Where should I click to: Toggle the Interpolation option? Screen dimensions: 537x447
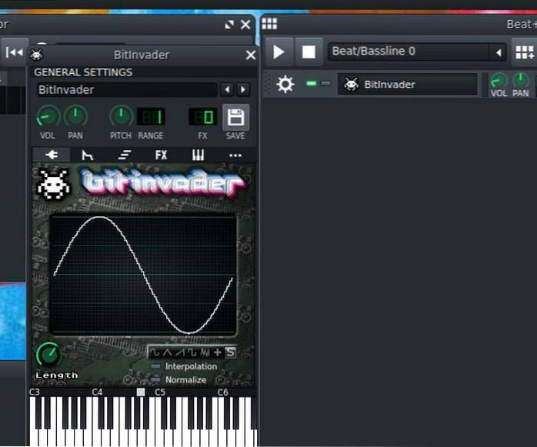coord(156,366)
